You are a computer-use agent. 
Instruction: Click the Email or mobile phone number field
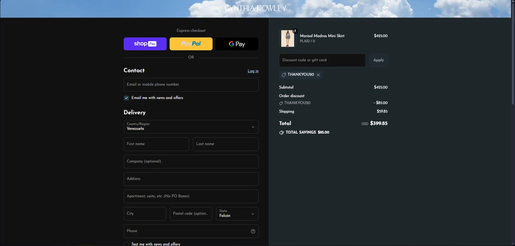tap(191, 85)
